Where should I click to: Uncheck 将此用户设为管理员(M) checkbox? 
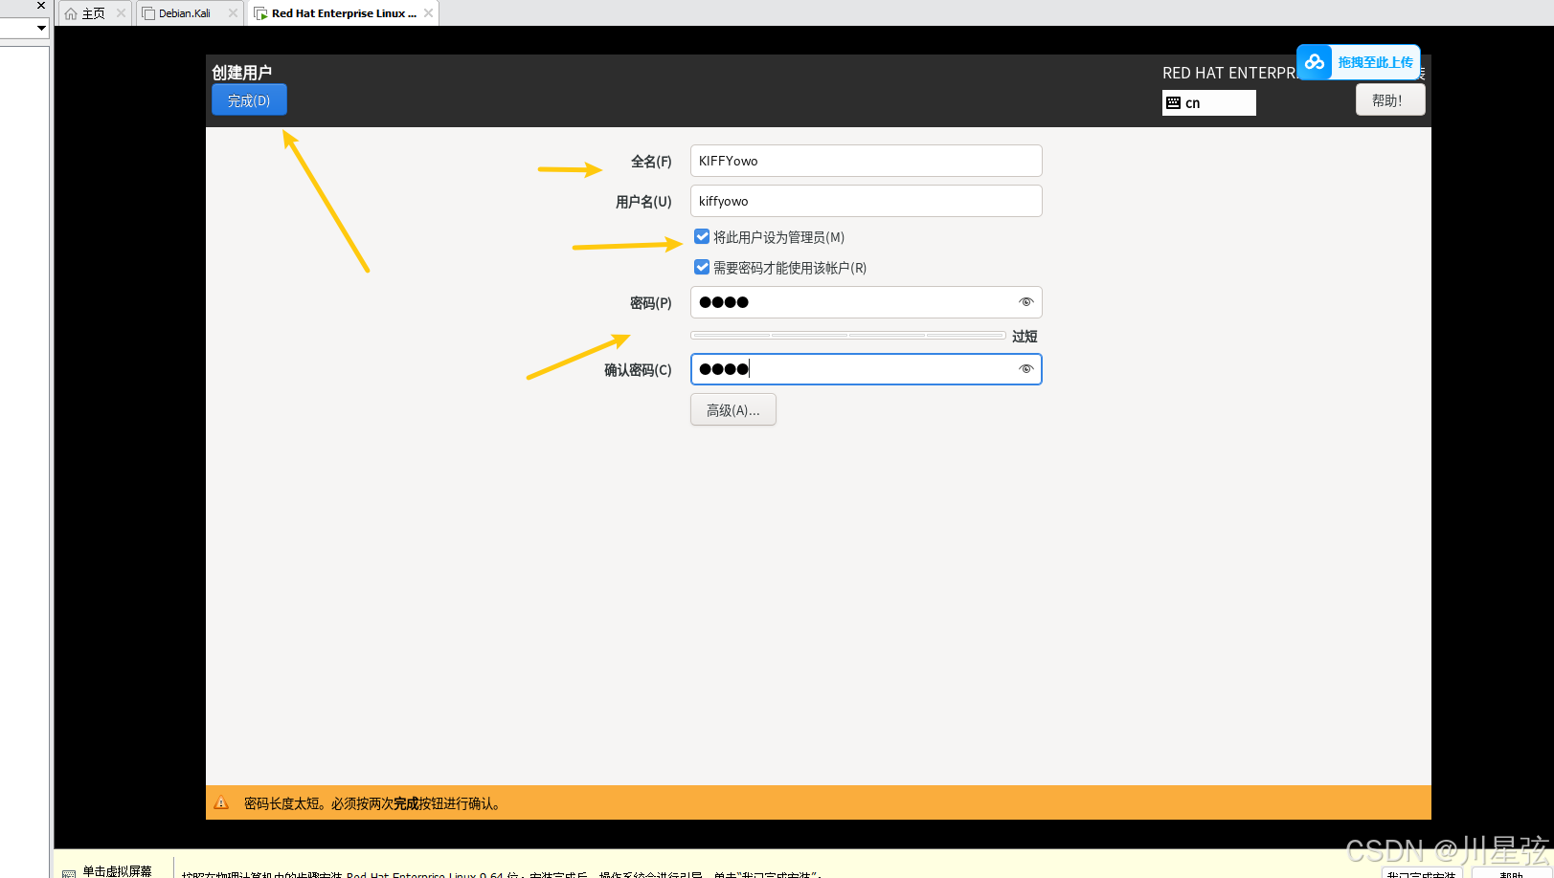click(702, 236)
